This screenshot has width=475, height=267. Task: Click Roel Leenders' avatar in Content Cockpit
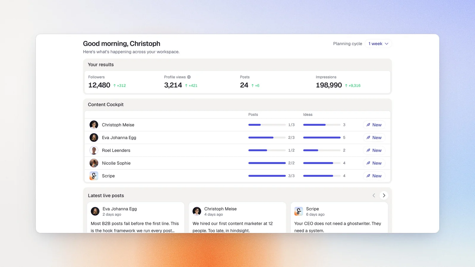coord(94,150)
